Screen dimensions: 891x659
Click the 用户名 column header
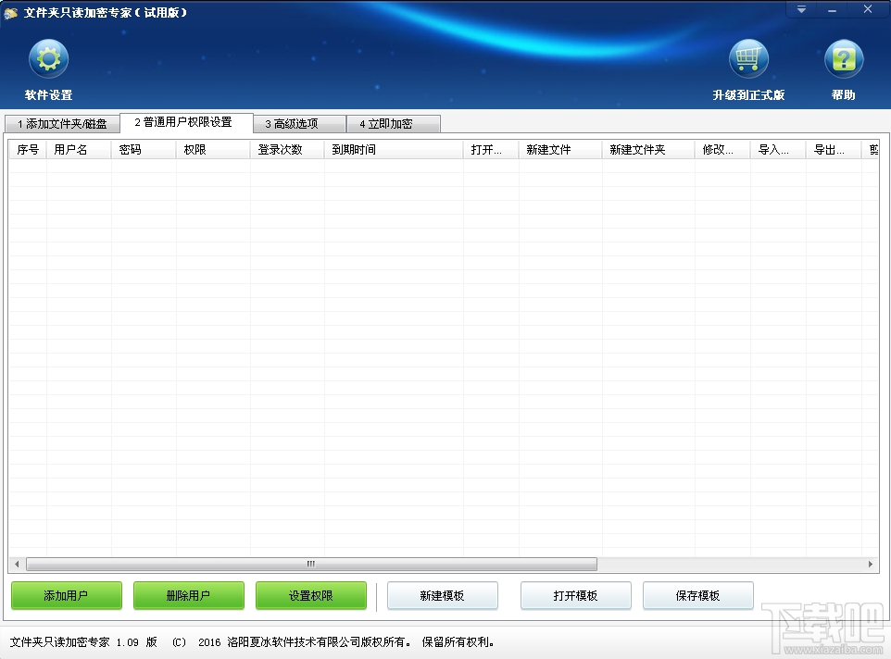79,150
